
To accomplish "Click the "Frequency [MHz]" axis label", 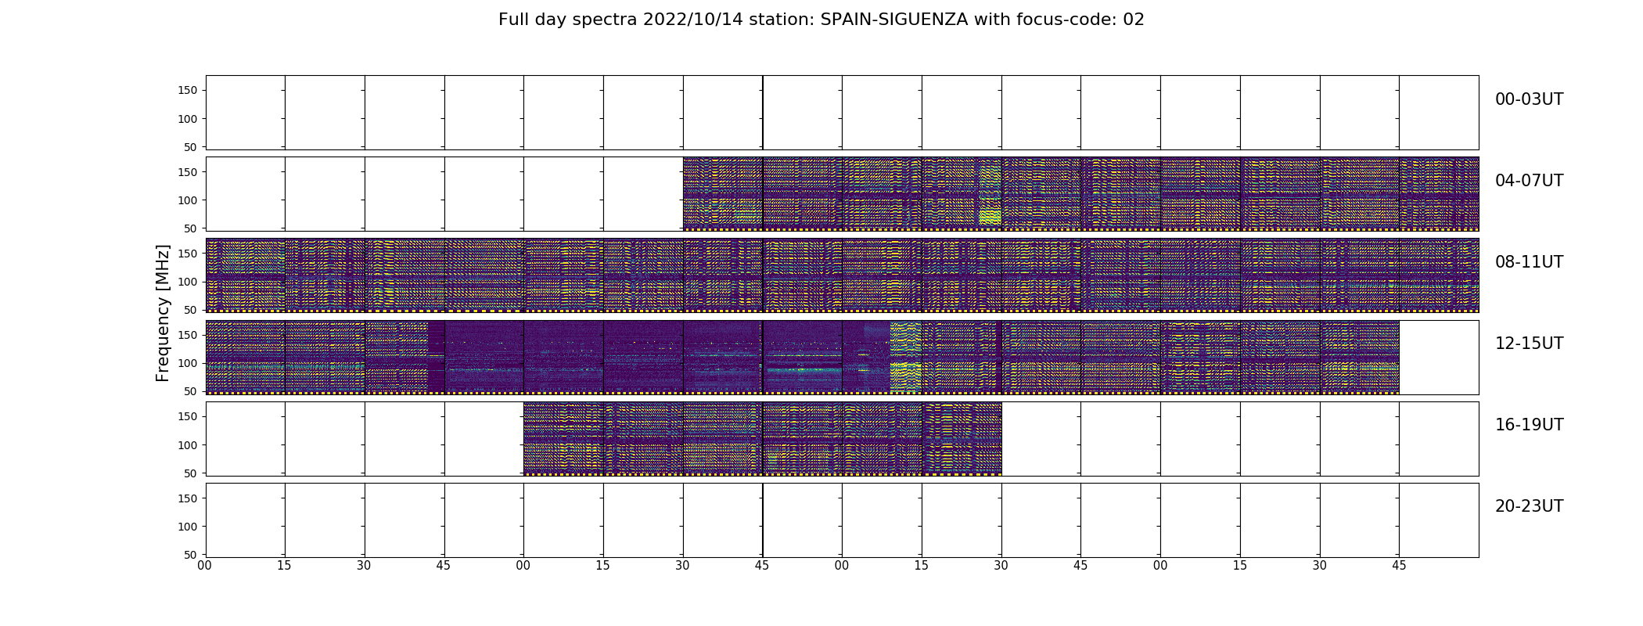I will [163, 313].
